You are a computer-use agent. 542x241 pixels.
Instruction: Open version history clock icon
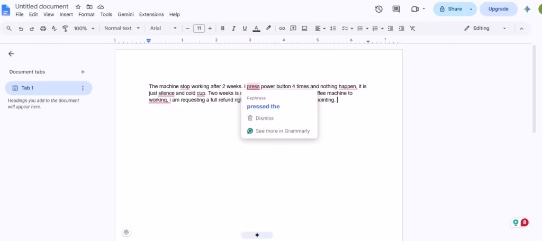[379, 10]
